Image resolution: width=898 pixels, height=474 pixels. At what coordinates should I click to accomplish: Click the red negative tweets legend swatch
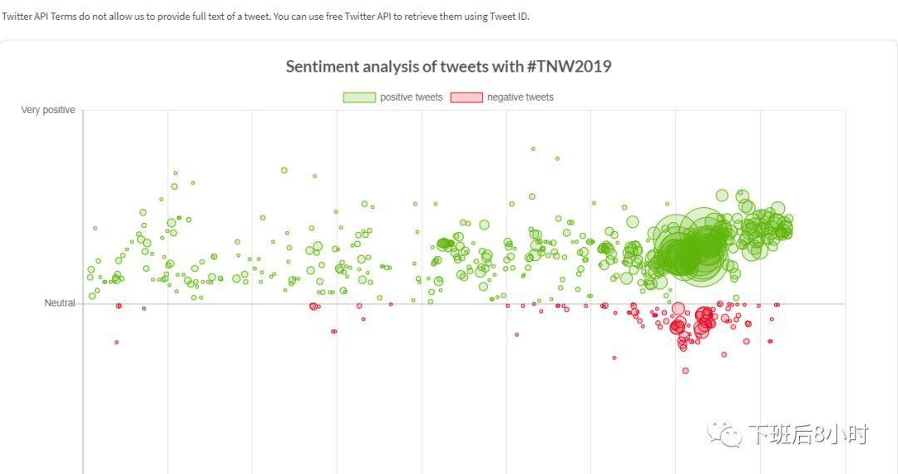click(466, 97)
